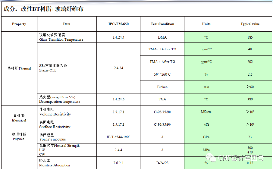
Task: Select the Young's modulus item cell
Action: (67, 137)
